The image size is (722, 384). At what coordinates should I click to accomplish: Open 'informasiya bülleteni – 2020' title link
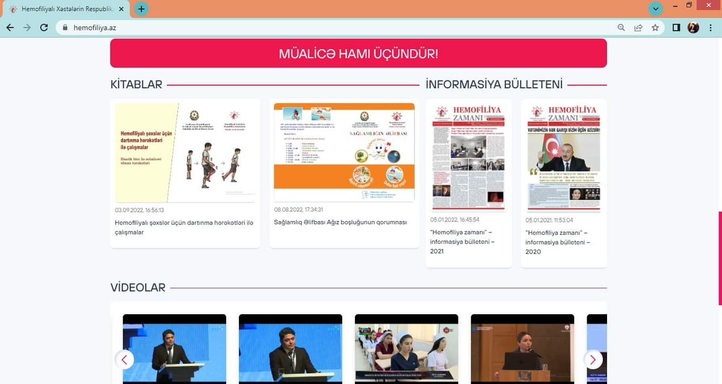[x=557, y=242]
